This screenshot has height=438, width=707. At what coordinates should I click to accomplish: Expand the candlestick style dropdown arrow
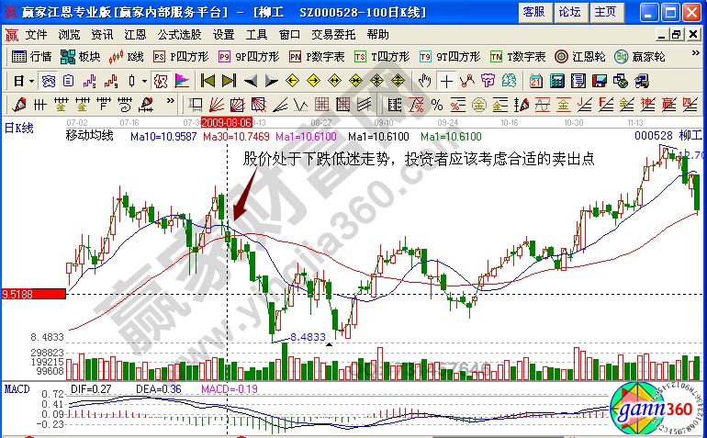coord(146,81)
